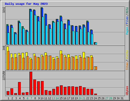This screenshot has width=130, height=101.
Task: Click the tallest red KBytes bar for day 7
Action: 31,83
